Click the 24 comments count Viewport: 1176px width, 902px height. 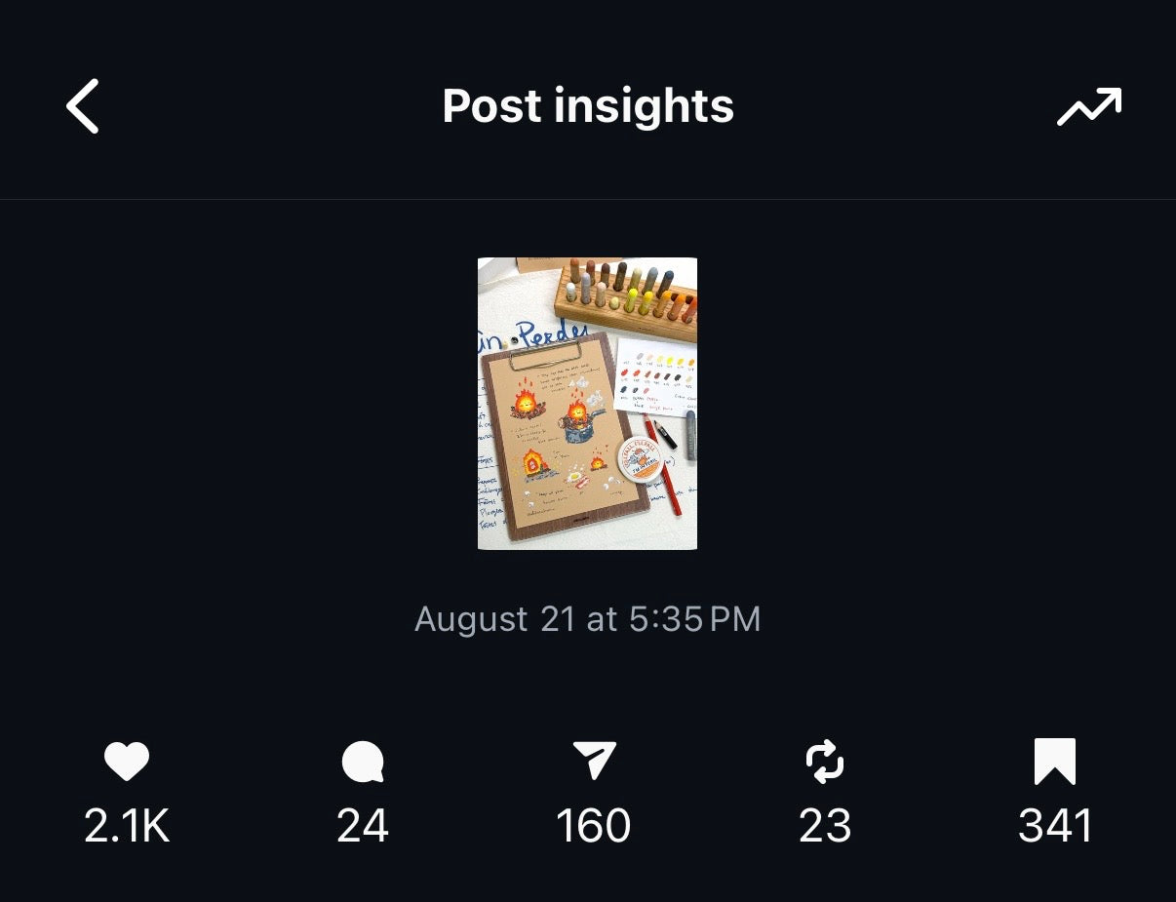click(363, 827)
